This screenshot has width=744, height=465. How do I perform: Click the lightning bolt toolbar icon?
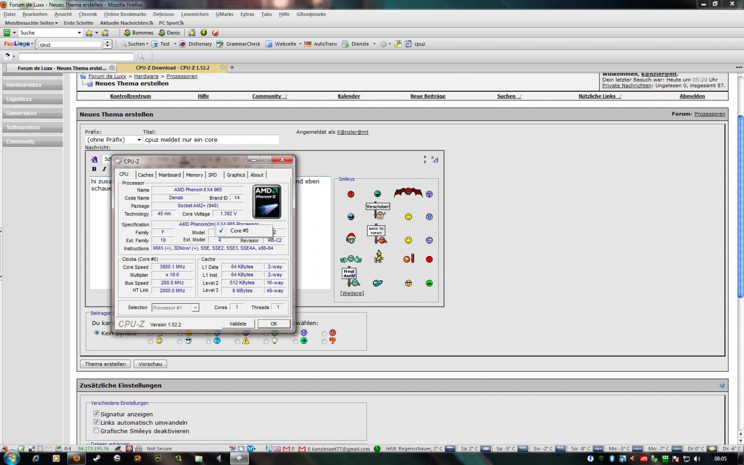pyautogui.click(x=204, y=33)
